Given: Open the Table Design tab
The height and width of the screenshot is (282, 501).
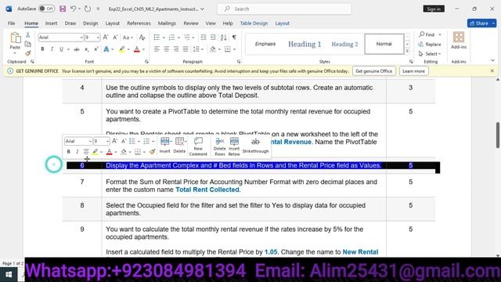Looking at the screenshot, I should (x=254, y=23).
